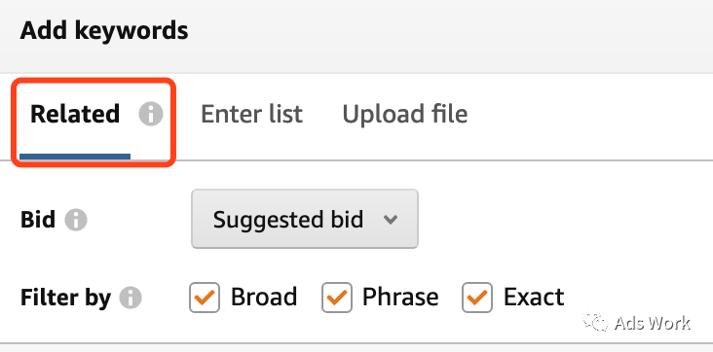The image size is (713, 352).
Task: Uncheck the Broad match checkbox
Action: [x=205, y=298]
